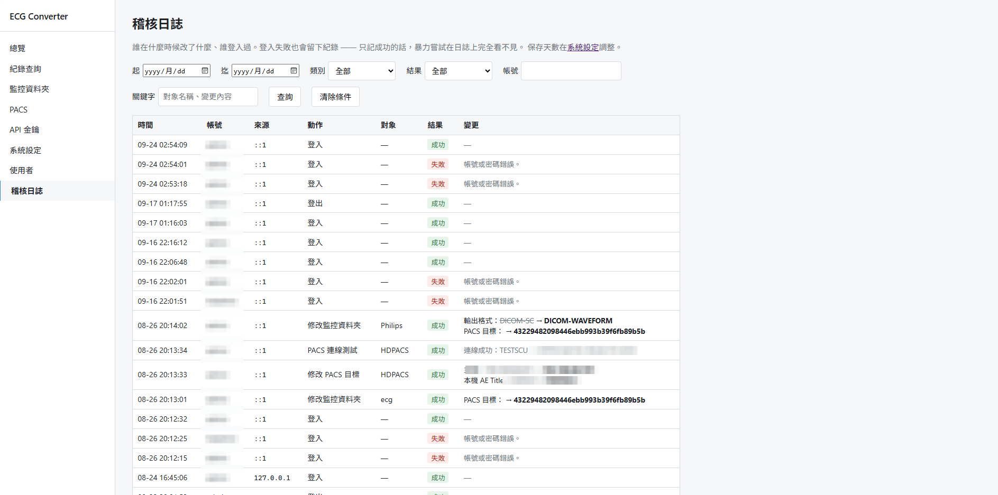Focus the 關鍵字 keyword search field
Screen dimensions: 998x495
point(208,97)
